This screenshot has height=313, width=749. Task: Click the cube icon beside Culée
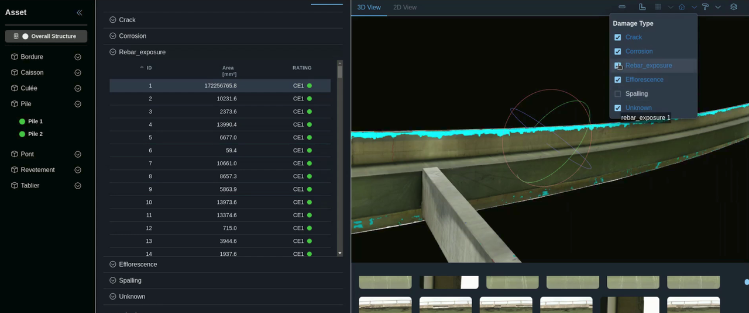15,88
